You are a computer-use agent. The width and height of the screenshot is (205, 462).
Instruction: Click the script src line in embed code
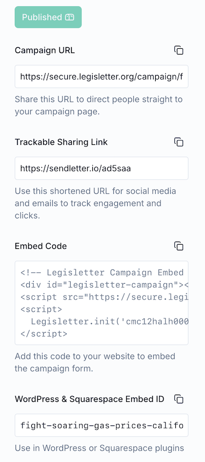(x=104, y=297)
